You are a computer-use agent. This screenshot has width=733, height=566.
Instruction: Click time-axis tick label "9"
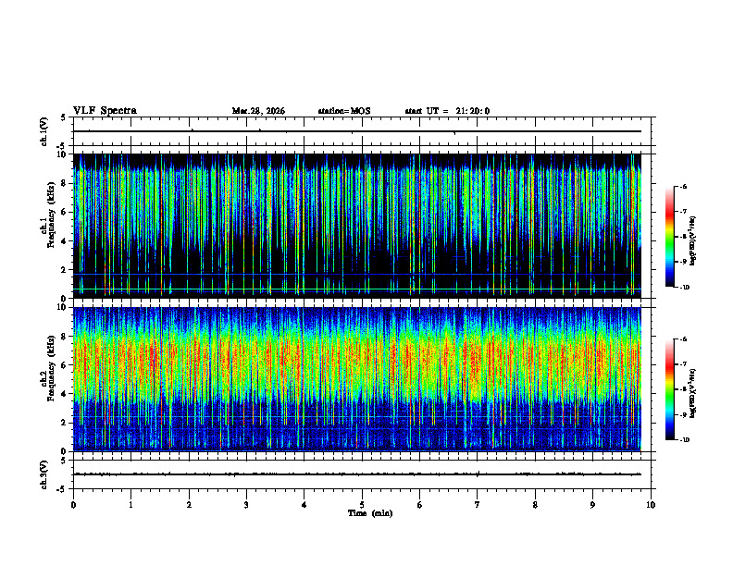(x=592, y=505)
